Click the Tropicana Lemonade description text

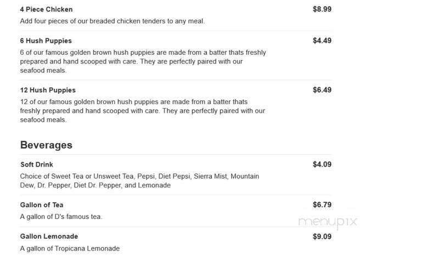pyautogui.click(x=70, y=248)
